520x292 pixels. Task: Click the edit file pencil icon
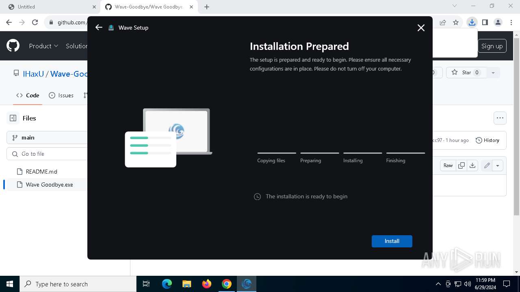coord(487,165)
